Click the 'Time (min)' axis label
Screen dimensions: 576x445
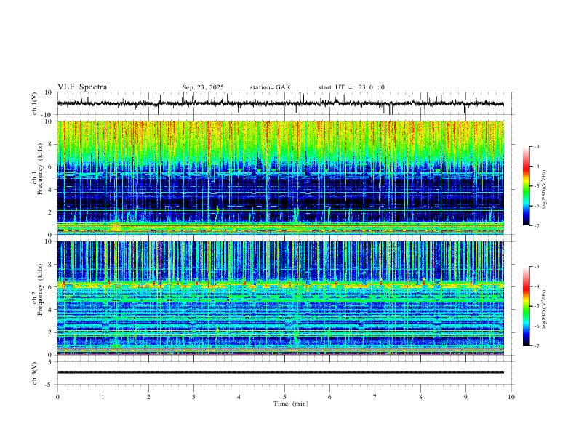pyautogui.click(x=291, y=404)
